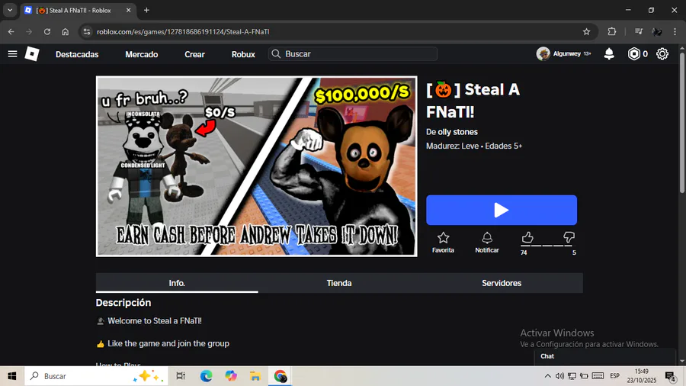Switch ESP input language
The image size is (686, 386).
[614, 376]
